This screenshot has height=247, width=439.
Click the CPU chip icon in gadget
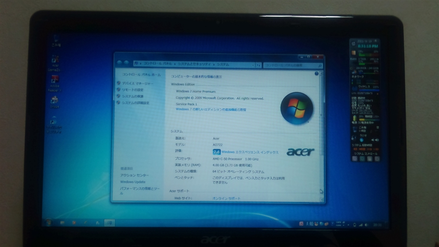tap(354, 53)
